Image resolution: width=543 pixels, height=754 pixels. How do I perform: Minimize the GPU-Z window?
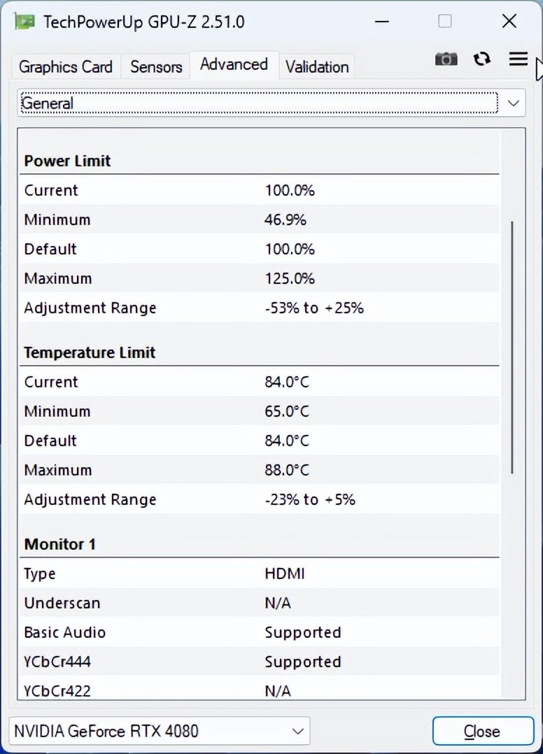point(382,22)
